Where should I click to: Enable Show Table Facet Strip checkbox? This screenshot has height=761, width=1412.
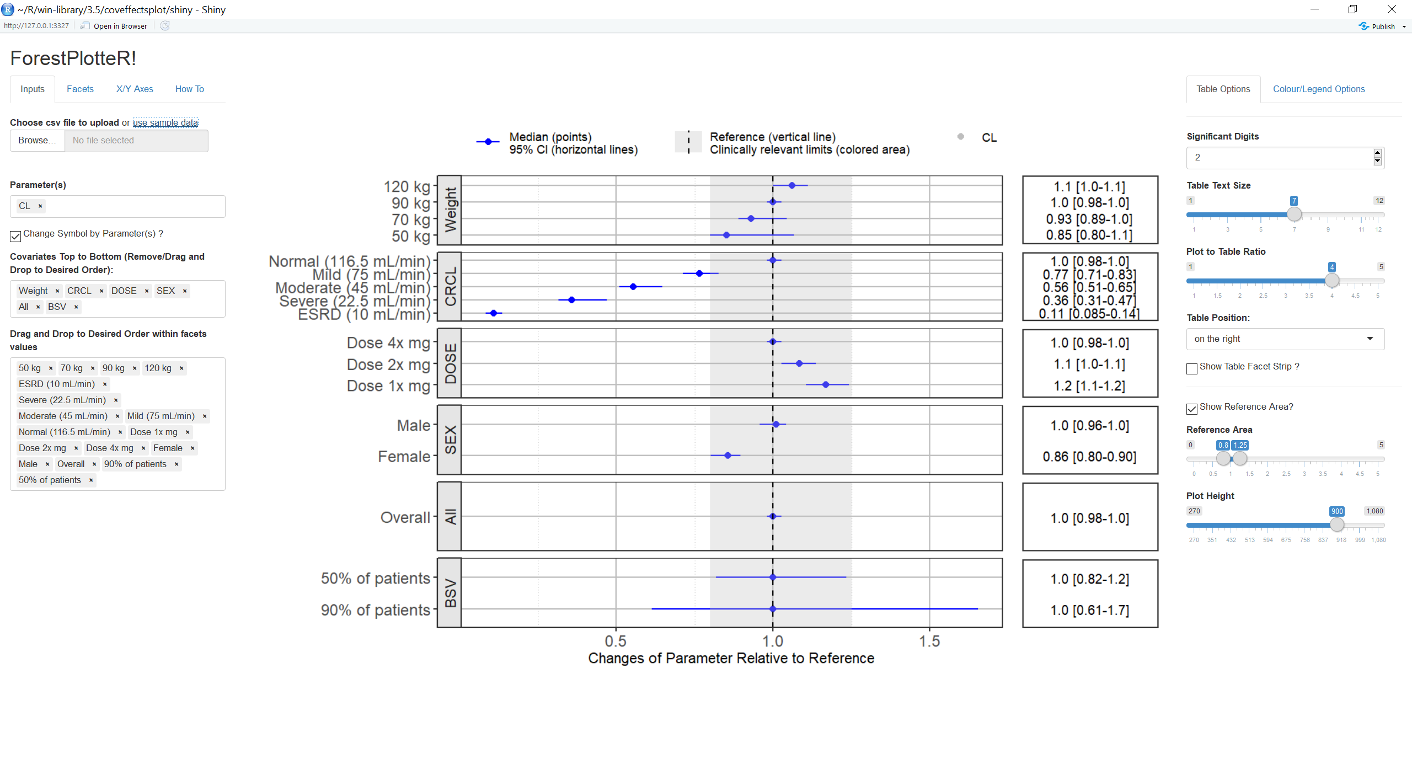(x=1192, y=368)
